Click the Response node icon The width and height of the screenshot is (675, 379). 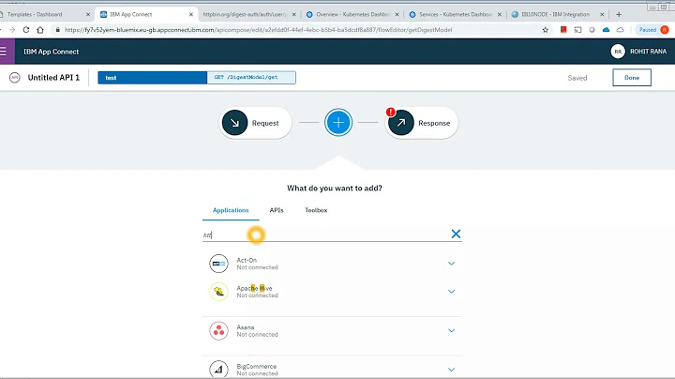[x=401, y=123]
